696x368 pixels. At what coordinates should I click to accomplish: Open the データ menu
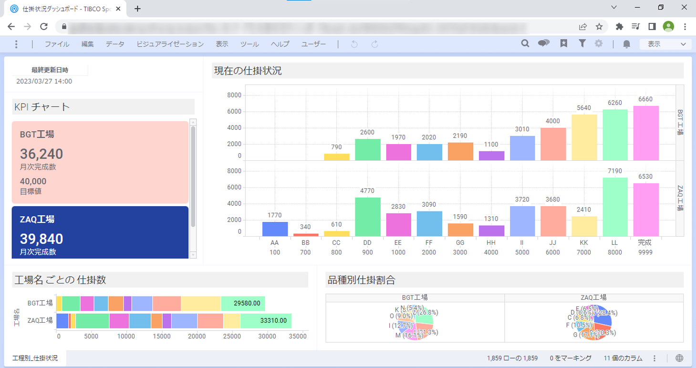click(x=115, y=44)
